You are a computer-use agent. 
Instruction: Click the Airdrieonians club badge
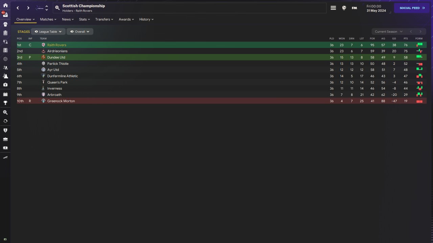click(x=43, y=51)
